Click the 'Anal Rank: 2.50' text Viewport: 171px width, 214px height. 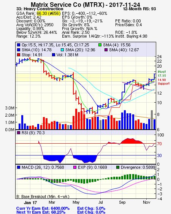76,32
